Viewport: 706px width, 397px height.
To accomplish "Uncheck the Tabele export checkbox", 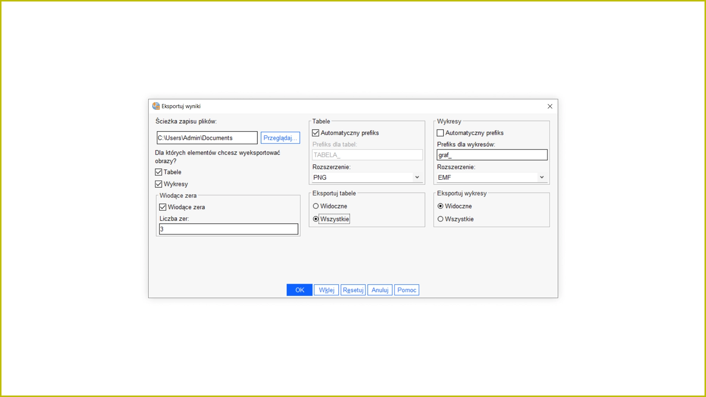I will [x=158, y=172].
